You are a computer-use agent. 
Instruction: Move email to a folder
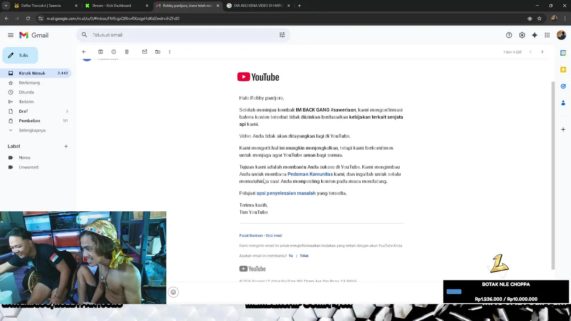pyautogui.click(x=157, y=52)
